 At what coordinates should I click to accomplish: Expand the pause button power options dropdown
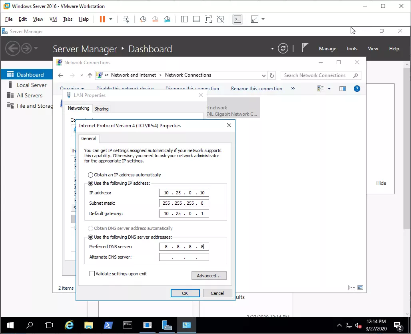pyautogui.click(x=111, y=19)
